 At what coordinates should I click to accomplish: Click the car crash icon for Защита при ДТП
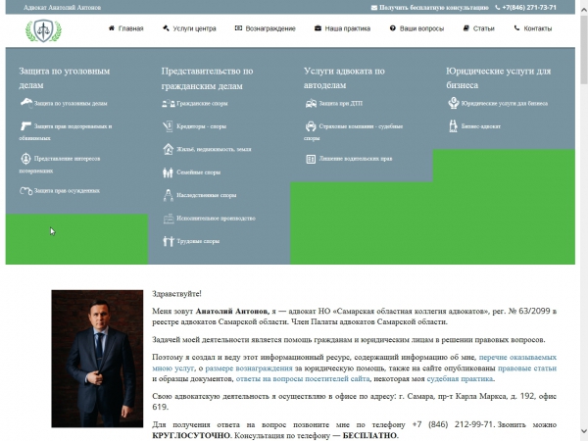point(311,104)
